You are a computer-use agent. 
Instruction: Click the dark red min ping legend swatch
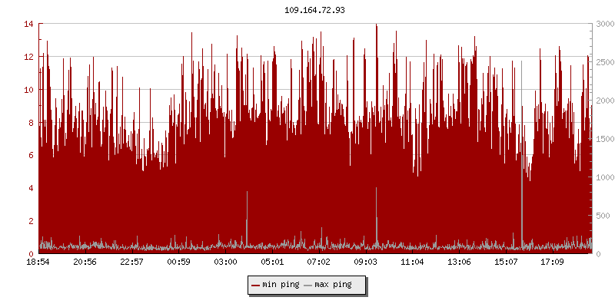pos(255,286)
